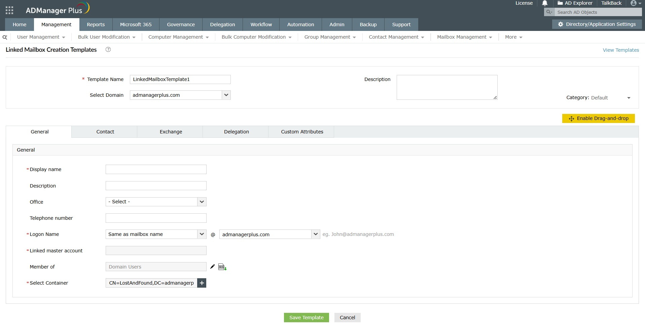Image resolution: width=645 pixels, height=332 pixels.
Task: Open View Templates link
Action: 620,50
